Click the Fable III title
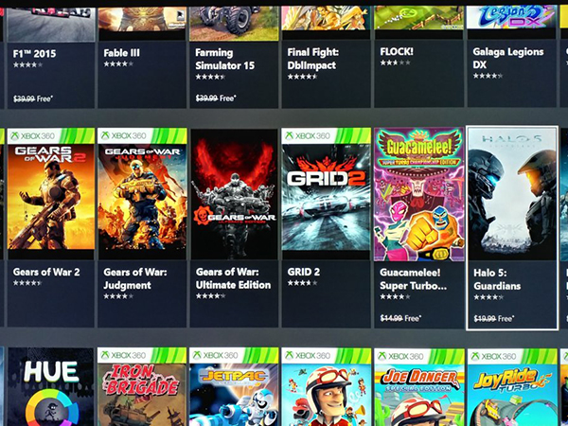568x426 pixels. click(x=121, y=53)
